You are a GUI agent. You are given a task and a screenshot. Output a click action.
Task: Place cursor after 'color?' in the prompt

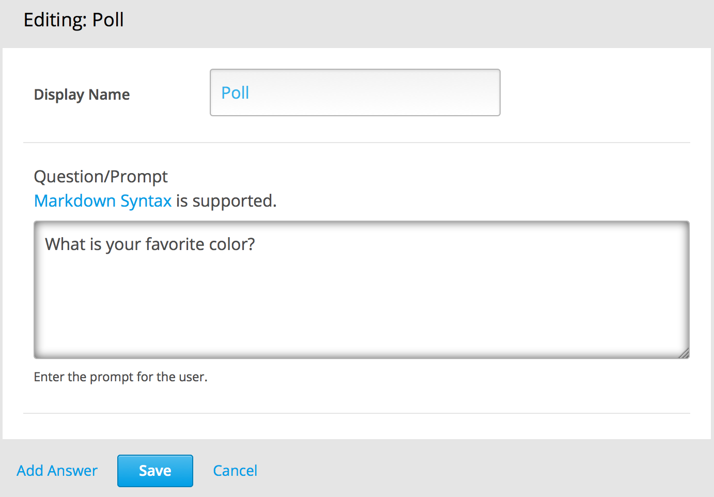coord(256,244)
